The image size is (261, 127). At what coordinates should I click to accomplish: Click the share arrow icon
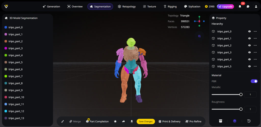point(123,121)
